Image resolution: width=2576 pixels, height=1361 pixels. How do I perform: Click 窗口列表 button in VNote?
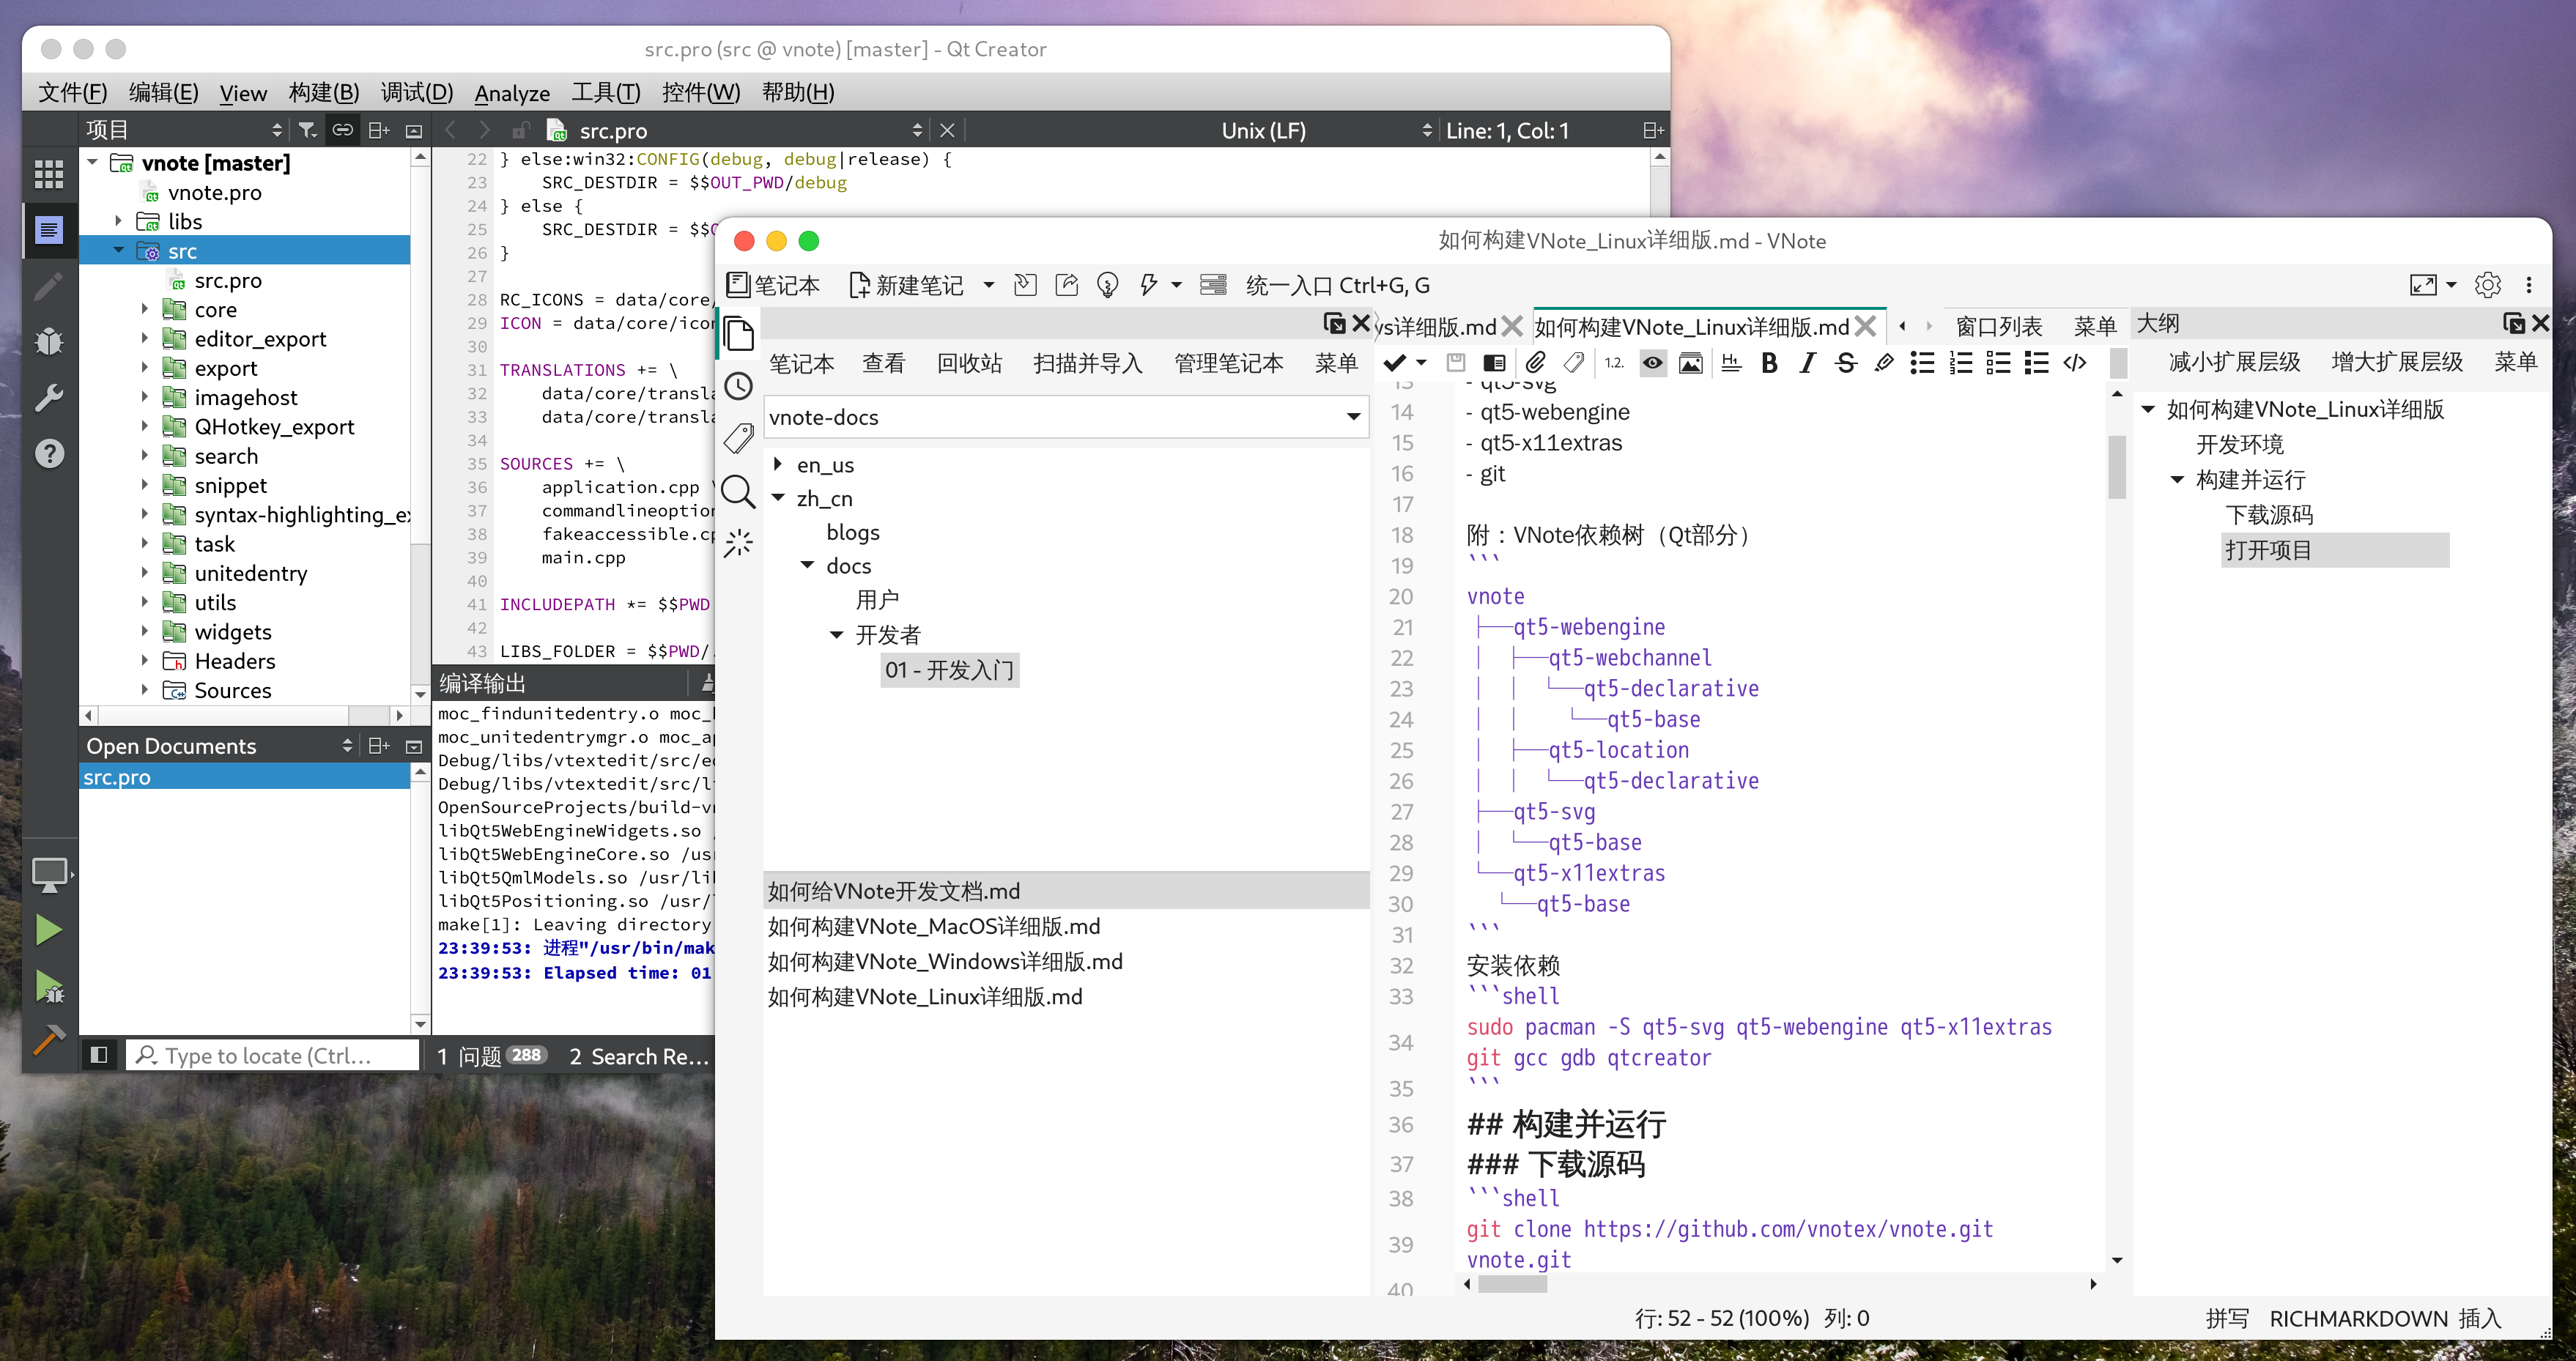pyautogui.click(x=1999, y=327)
